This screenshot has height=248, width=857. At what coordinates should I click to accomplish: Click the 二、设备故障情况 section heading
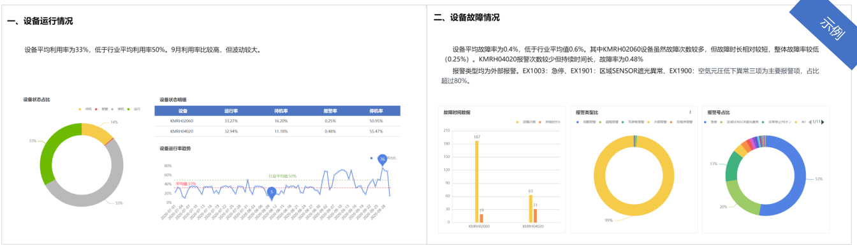click(466, 17)
